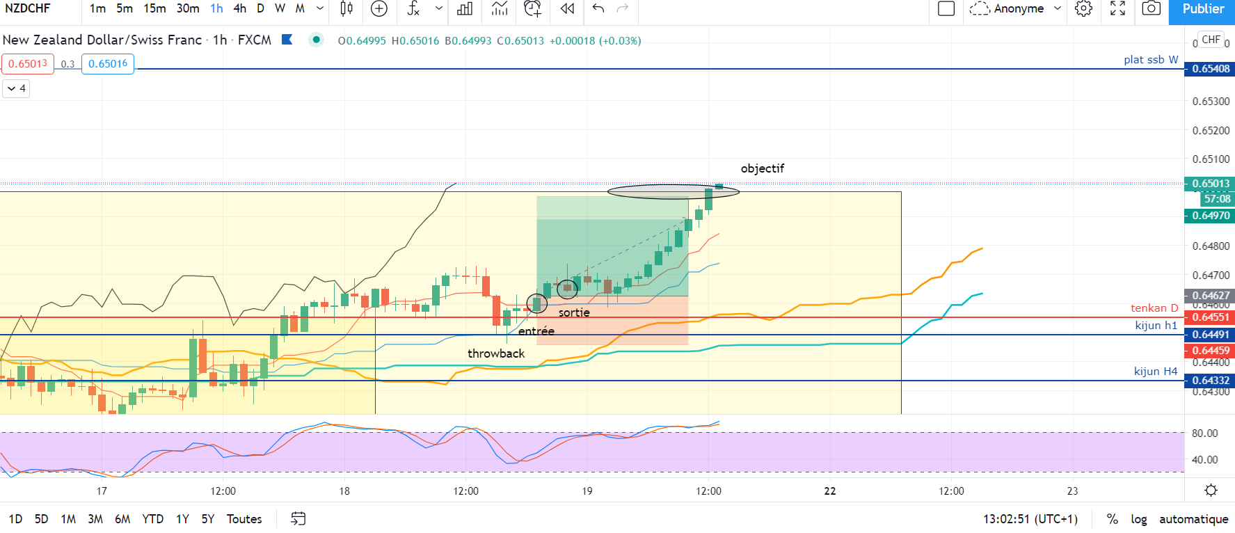The image size is (1235, 533).
Task: Set date range to YTD
Action: pyautogui.click(x=153, y=519)
